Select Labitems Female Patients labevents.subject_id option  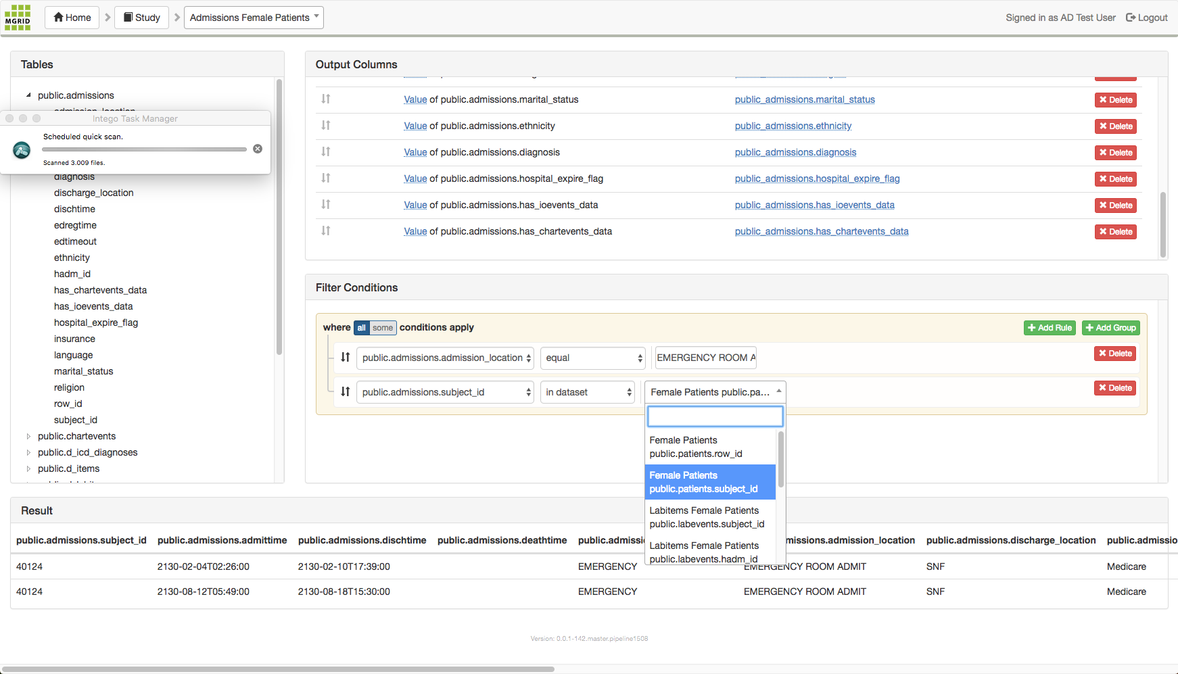[710, 517]
